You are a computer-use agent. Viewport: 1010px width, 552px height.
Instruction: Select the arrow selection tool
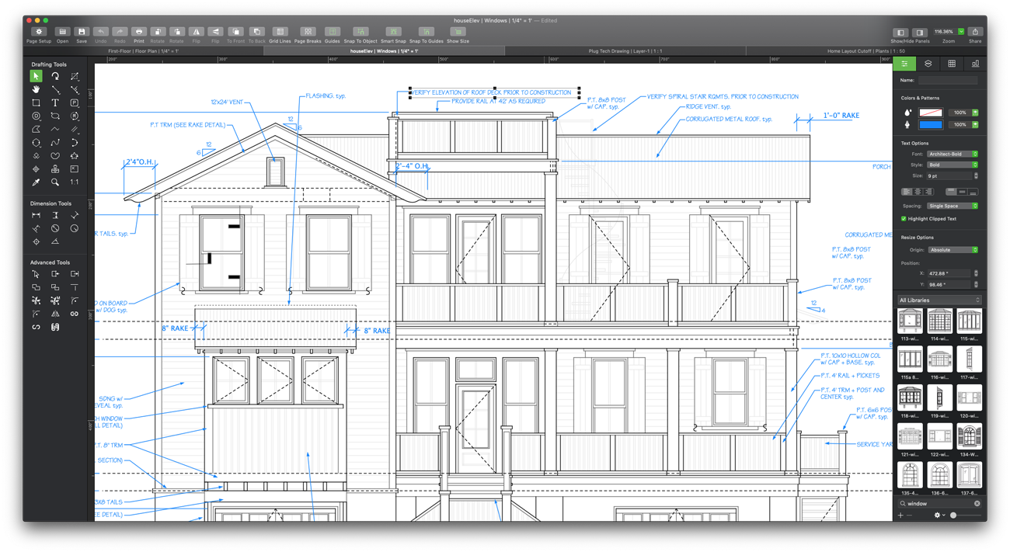[x=36, y=76]
